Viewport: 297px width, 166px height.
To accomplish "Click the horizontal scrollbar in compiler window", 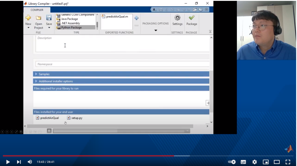I will (110, 126).
